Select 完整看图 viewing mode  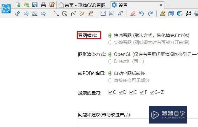tap(110, 43)
